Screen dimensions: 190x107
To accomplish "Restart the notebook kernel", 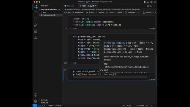I will [100, 12].
